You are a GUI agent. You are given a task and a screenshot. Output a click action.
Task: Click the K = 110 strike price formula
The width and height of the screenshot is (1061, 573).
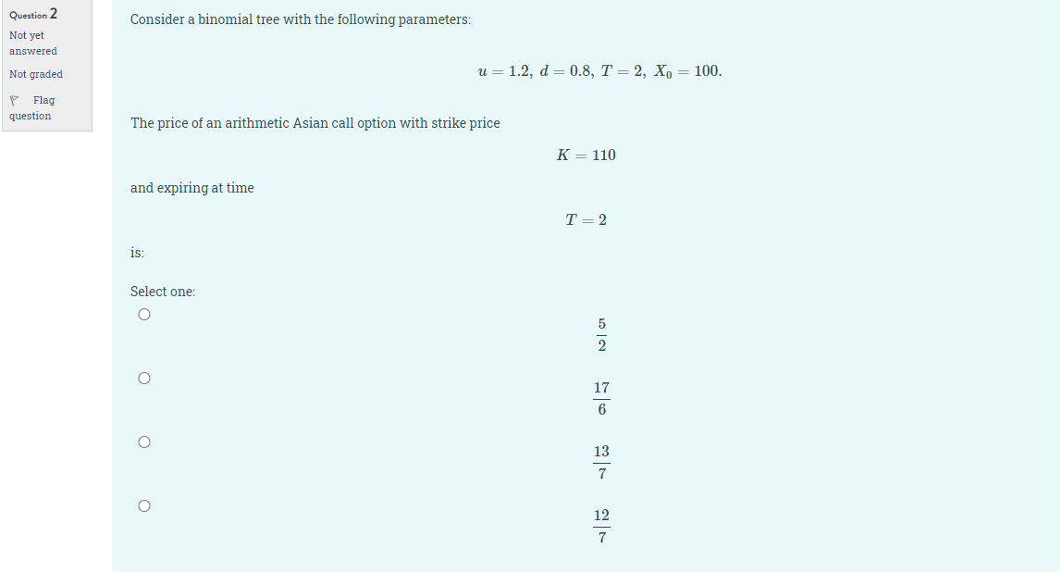click(x=586, y=155)
